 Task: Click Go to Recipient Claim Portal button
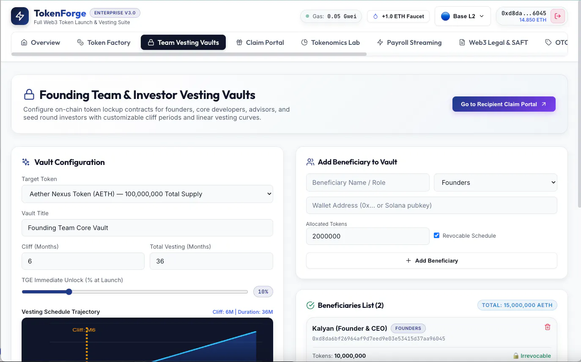click(504, 104)
